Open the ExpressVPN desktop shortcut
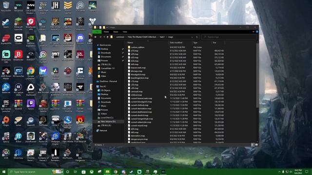Screen dimensions: 312x175 (6, 39)
